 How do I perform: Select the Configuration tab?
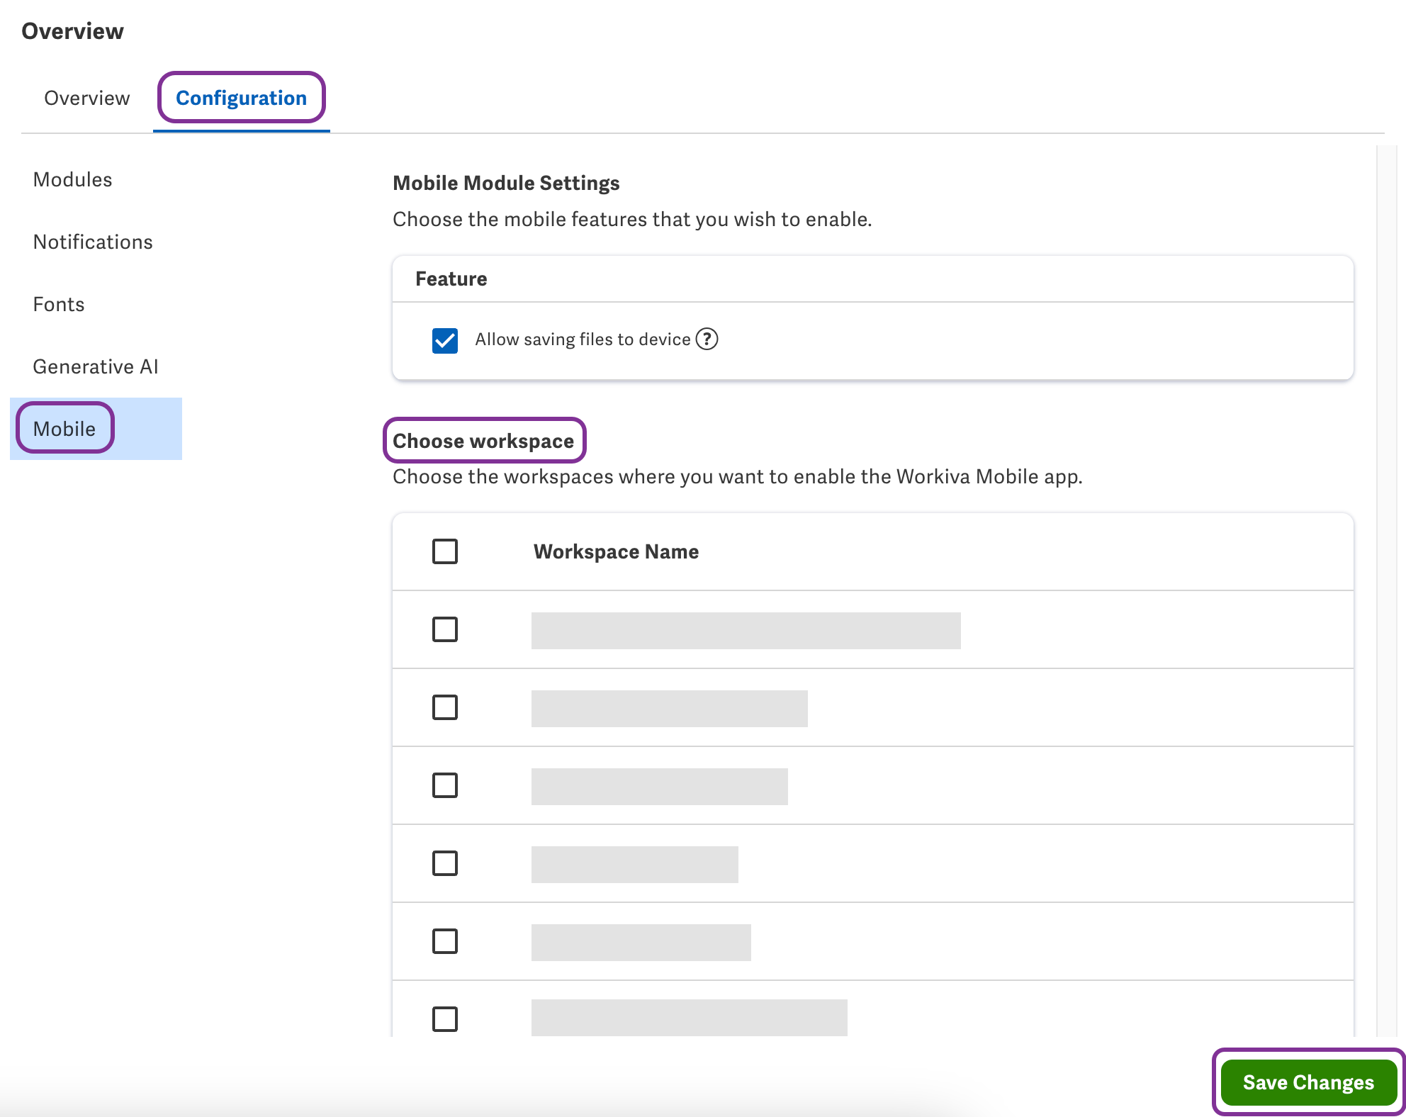tap(242, 98)
